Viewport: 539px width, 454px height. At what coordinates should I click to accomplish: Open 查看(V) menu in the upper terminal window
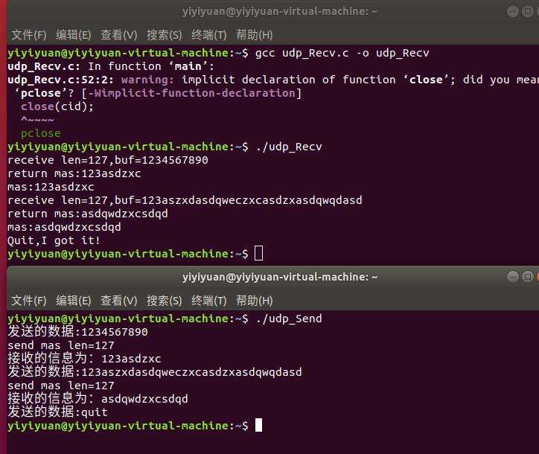119,35
